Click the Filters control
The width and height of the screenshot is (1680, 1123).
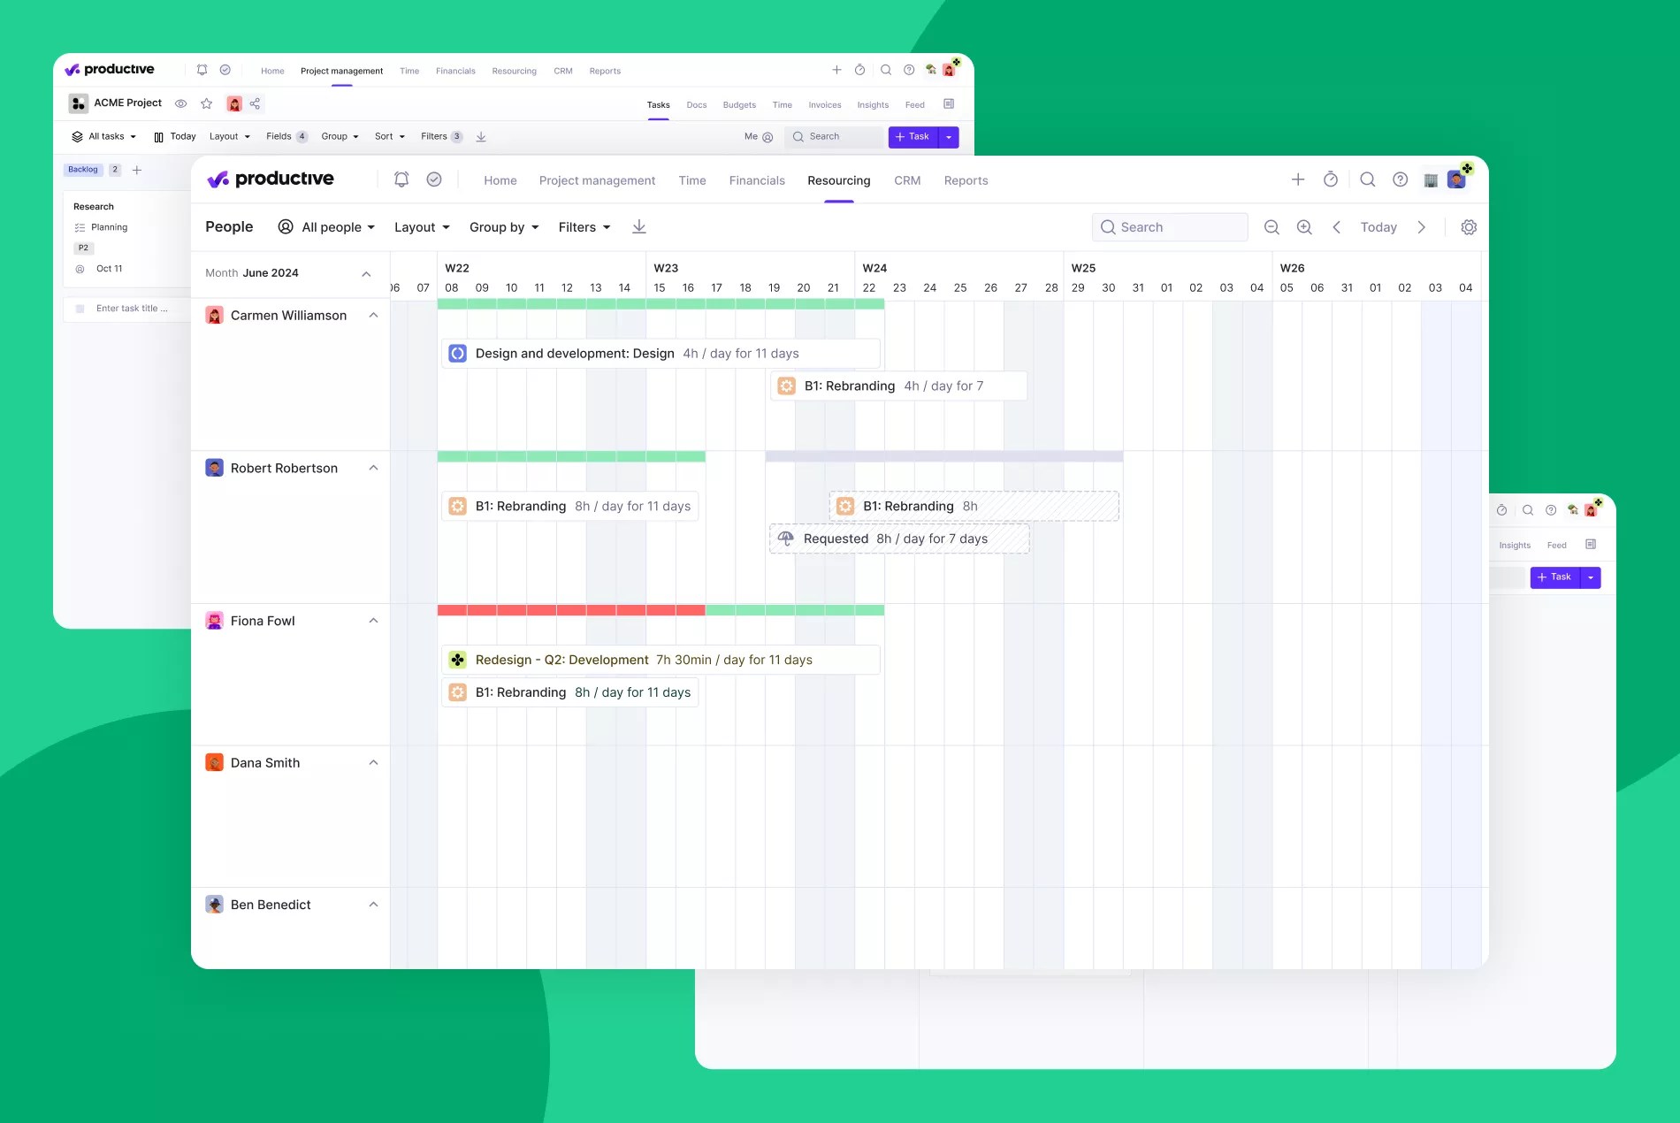(583, 227)
